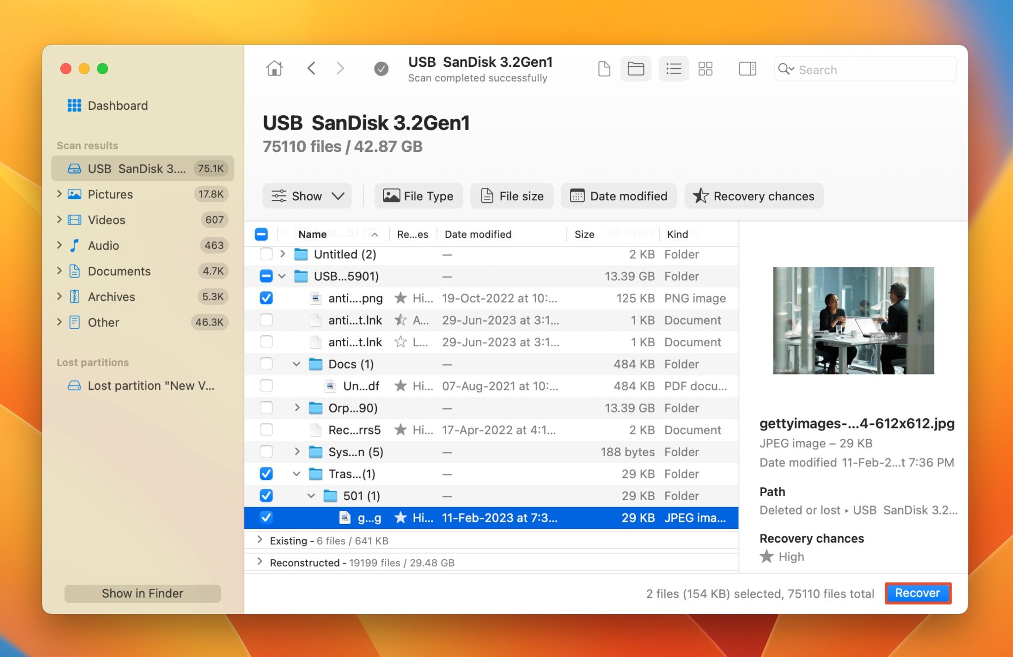Collapse the USB...5901 folder
Viewport: 1013px width, 657px height.
tap(282, 276)
